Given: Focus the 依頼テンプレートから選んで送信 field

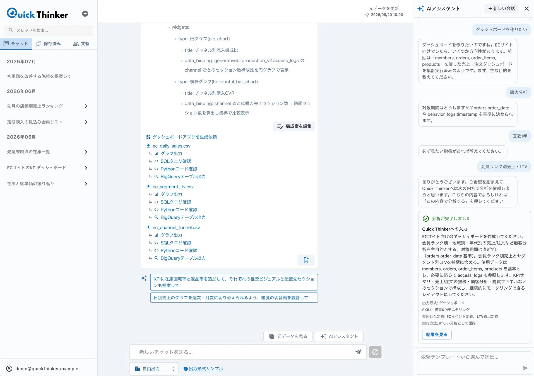Looking at the screenshot, I should (474, 363).
